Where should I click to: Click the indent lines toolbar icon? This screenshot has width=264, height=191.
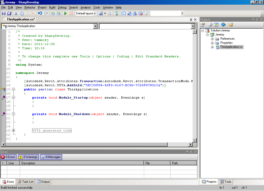[x=117, y=13]
